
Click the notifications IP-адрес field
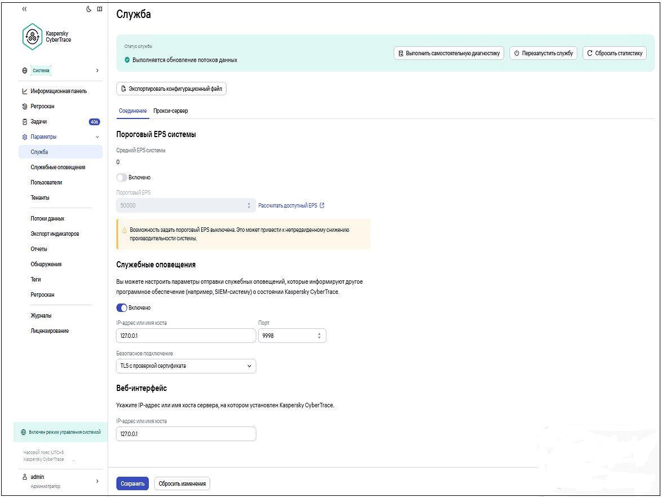pyautogui.click(x=186, y=336)
